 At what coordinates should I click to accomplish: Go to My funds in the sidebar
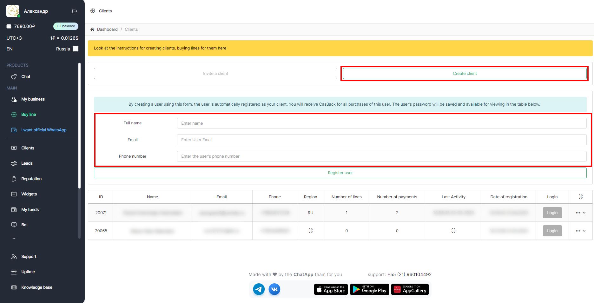30,209
